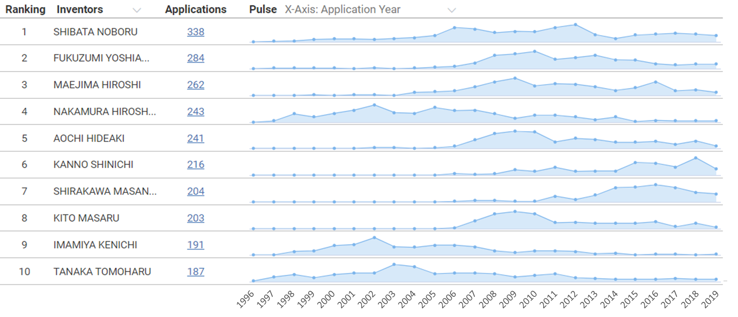The image size is (738, 317).
Task: Select the Applications column header
Action: click(196, 9)
